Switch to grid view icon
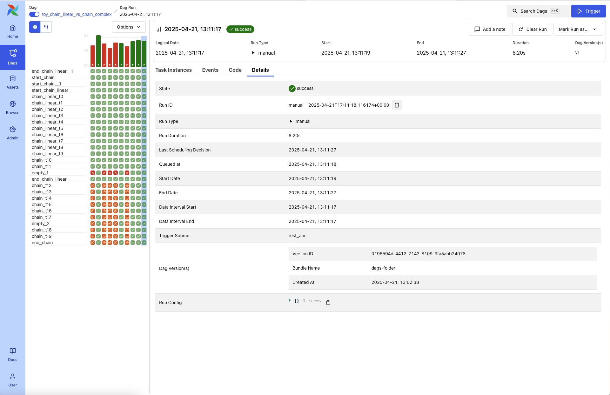This screenshot has height=395, width=610. coord(35,27)
